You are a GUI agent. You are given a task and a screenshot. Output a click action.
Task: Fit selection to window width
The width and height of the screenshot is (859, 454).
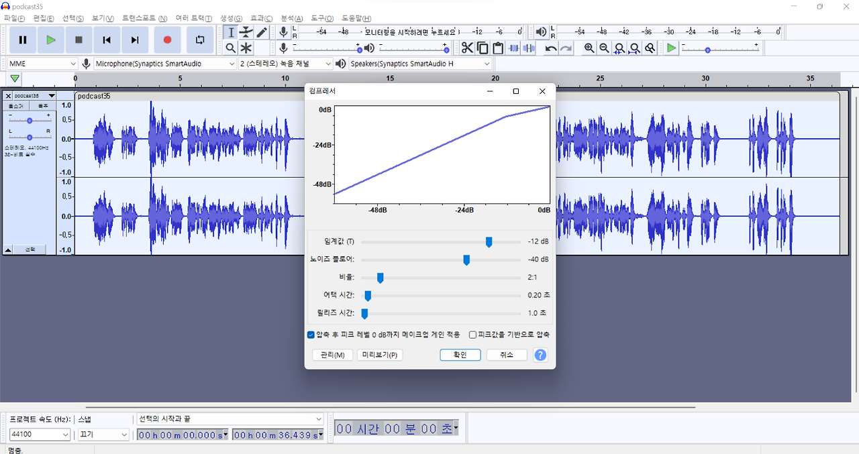[x=619, y=48]
